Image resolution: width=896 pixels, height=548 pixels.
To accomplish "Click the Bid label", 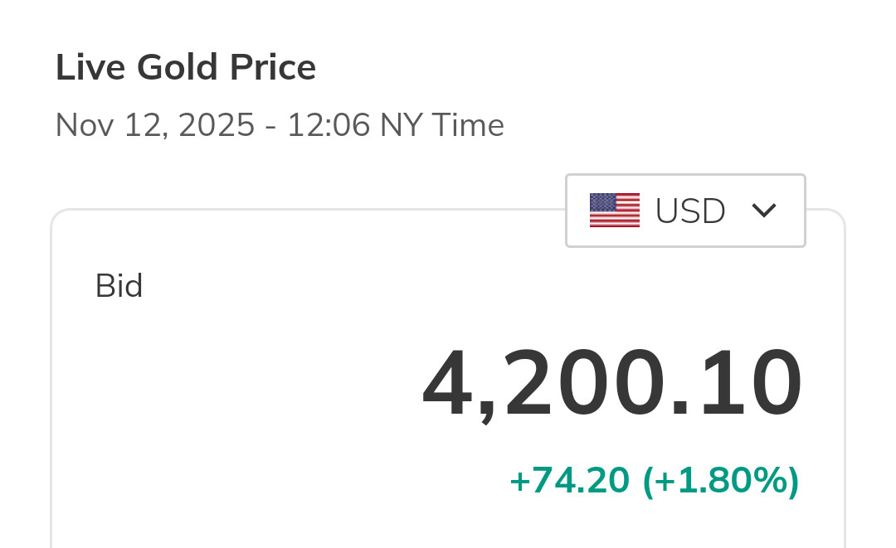I will tap(119, 286).
